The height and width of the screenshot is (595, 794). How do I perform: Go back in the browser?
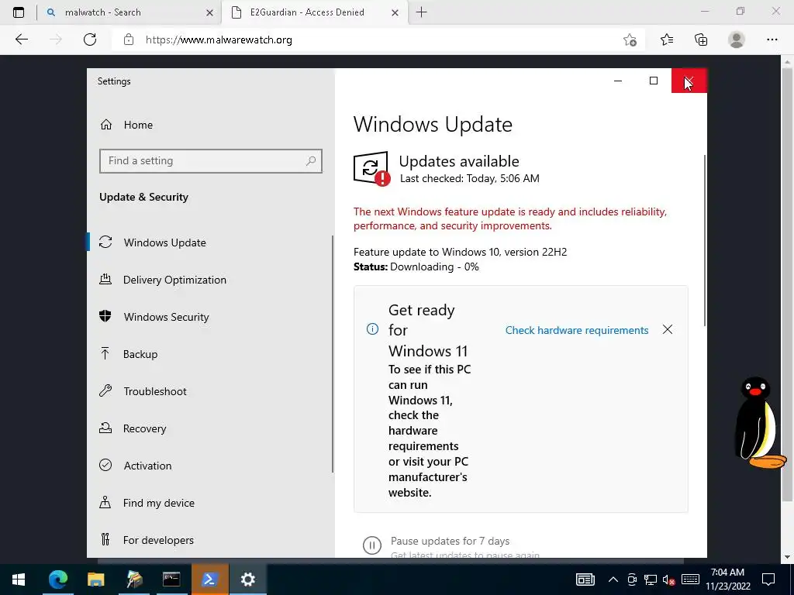pyautogui.click(x=21, y=40)
